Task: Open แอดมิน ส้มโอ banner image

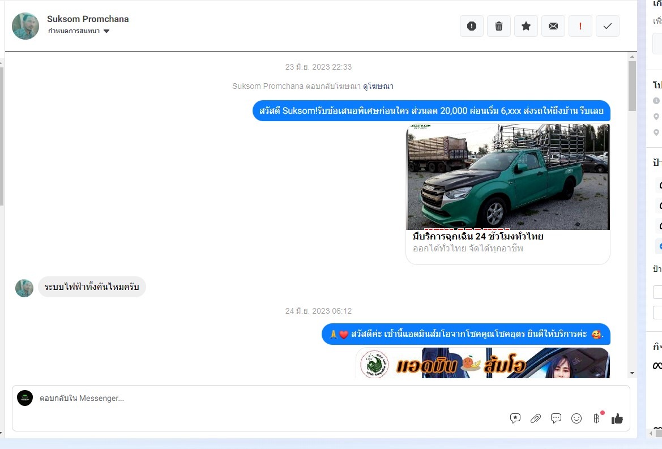Action: click(x=482, y=363)
